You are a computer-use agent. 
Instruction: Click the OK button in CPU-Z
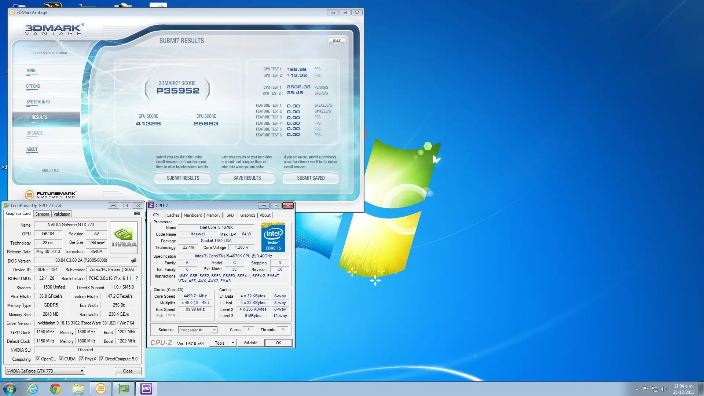click(x=278, y=343)
